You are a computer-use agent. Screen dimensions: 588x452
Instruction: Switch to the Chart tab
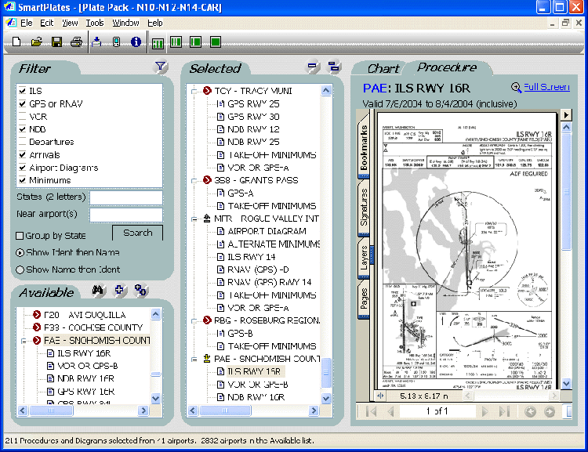coord(383,69)
